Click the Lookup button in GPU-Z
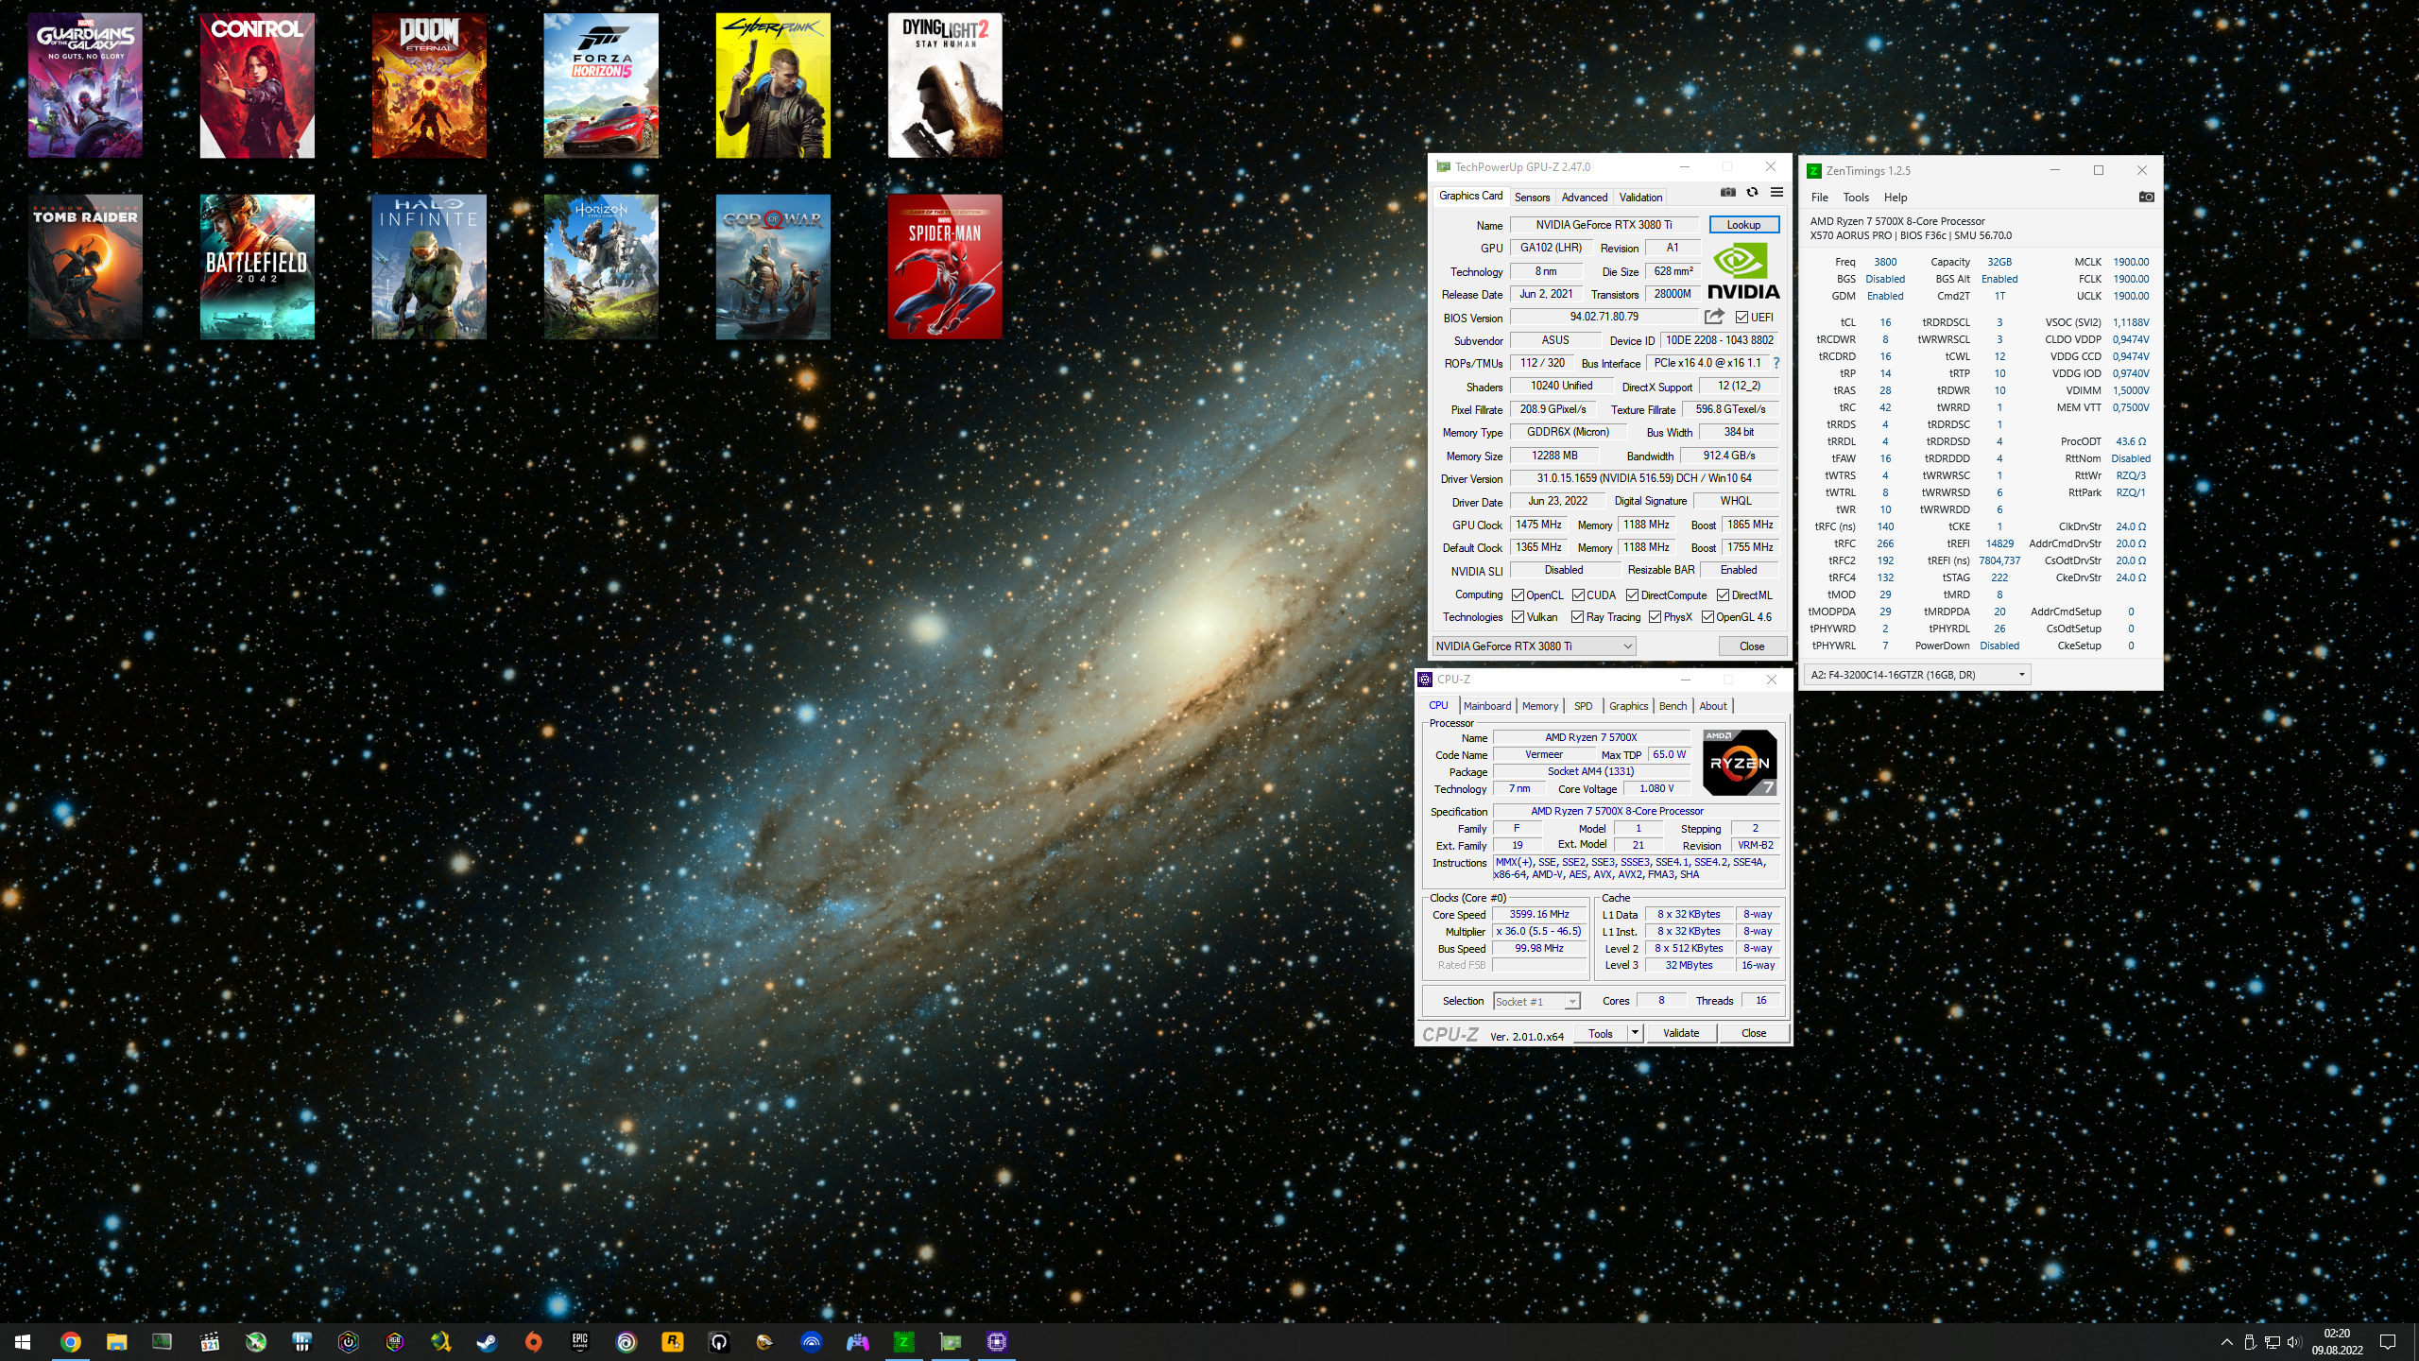 click(1743, 225)
